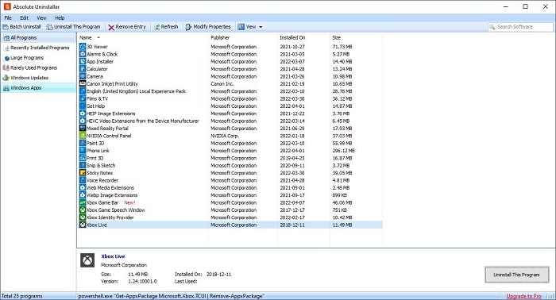The width and height of the screenshot is (556, 300).
Task: Open the Edit menu
Action: point(24,17)
